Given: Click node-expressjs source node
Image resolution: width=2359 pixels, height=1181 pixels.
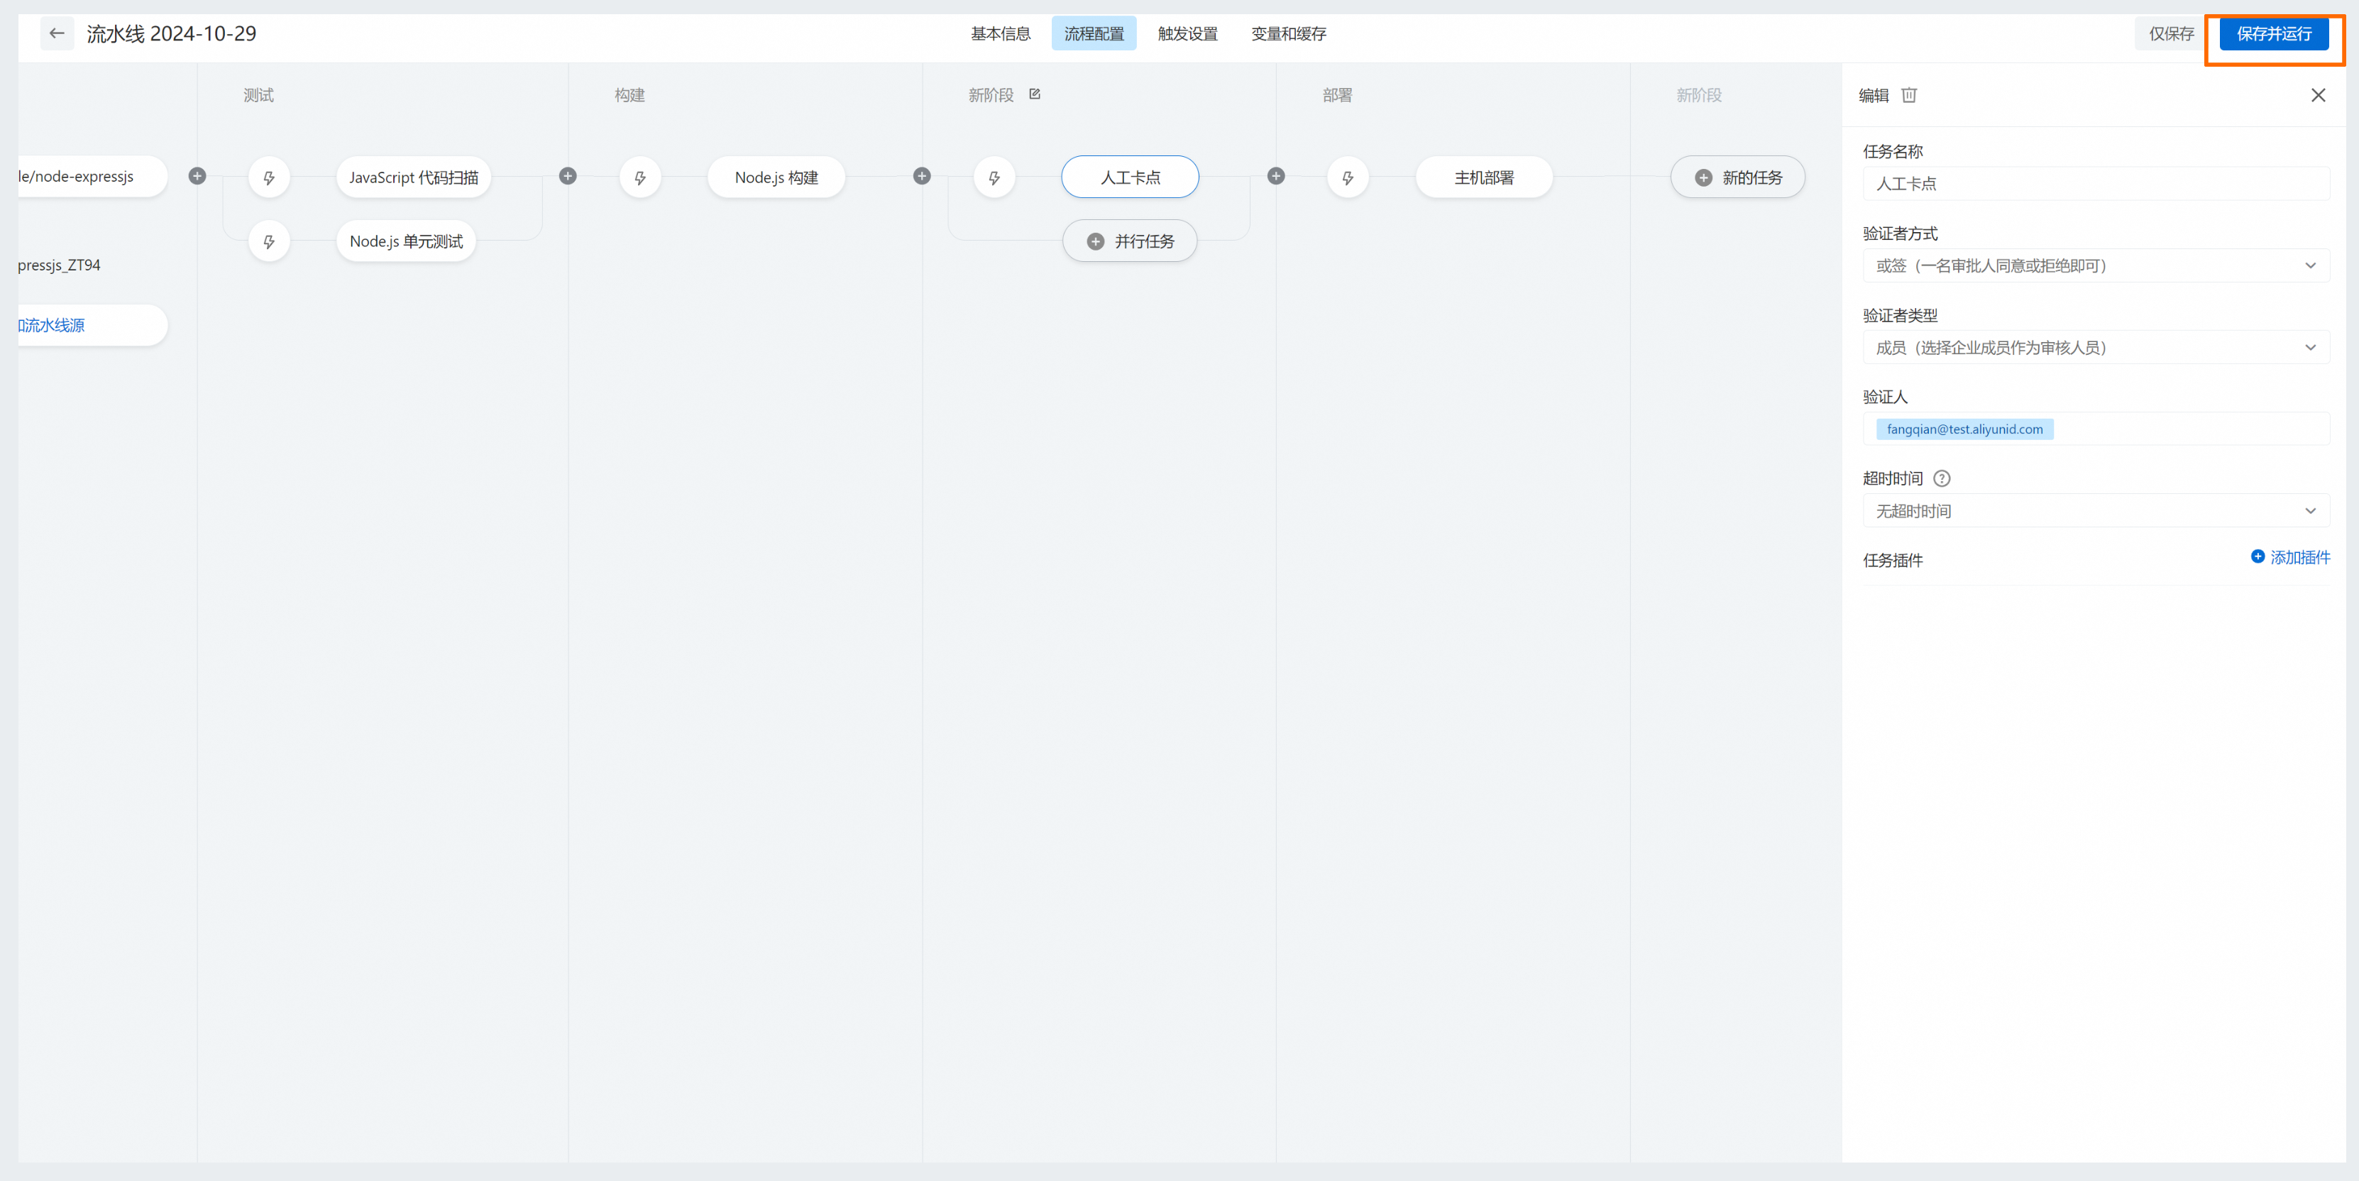Looking at the screenshot, I should 92,177.
